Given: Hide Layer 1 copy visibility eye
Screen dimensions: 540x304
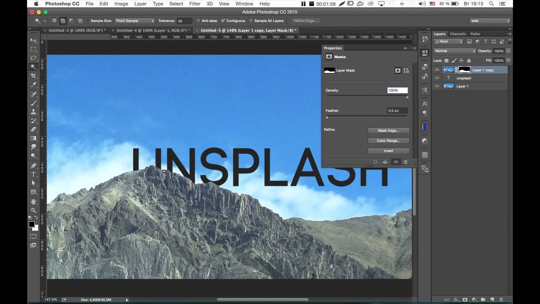Looking at the screenshot, I should pos(437,70).
